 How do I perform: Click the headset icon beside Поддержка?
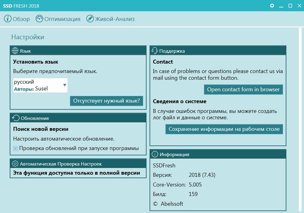click(154, 51)
